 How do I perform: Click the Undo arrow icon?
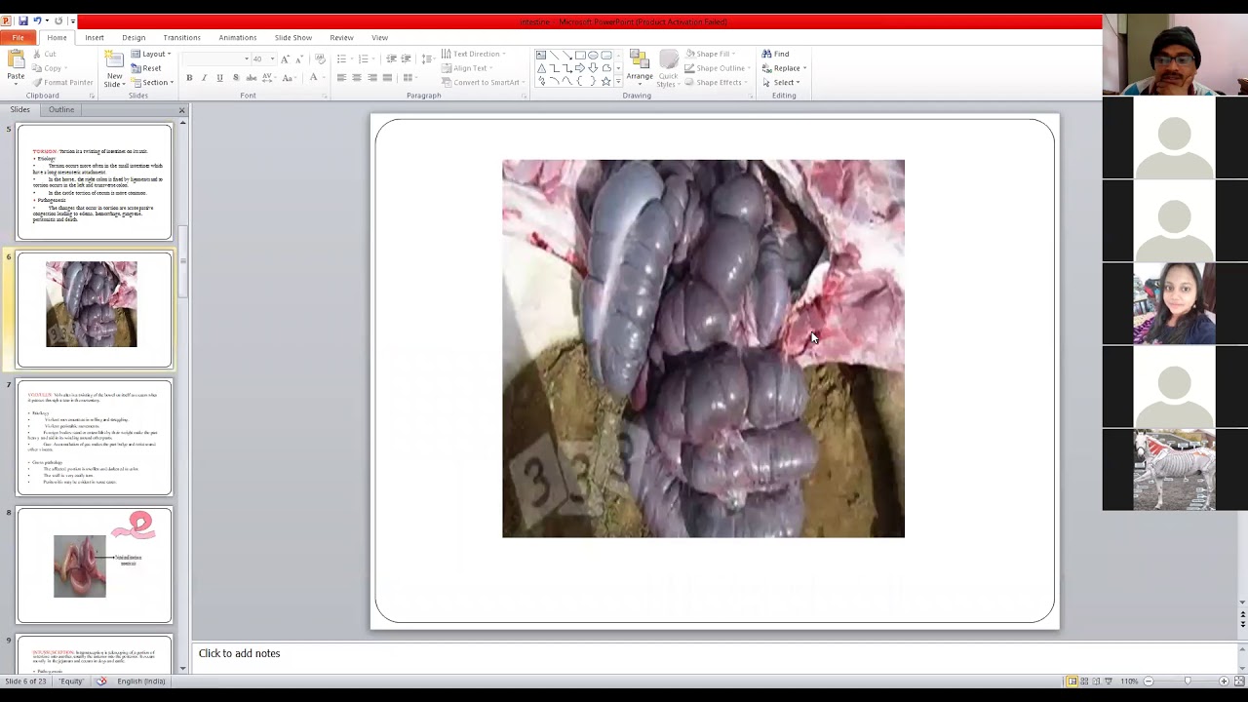tap(37, 20)
